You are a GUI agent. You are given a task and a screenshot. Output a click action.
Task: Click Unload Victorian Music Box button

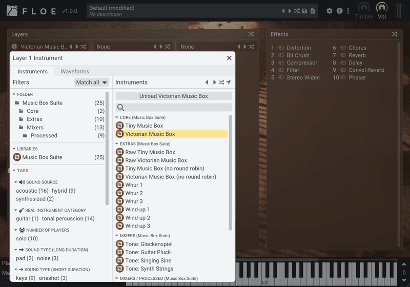174,96
